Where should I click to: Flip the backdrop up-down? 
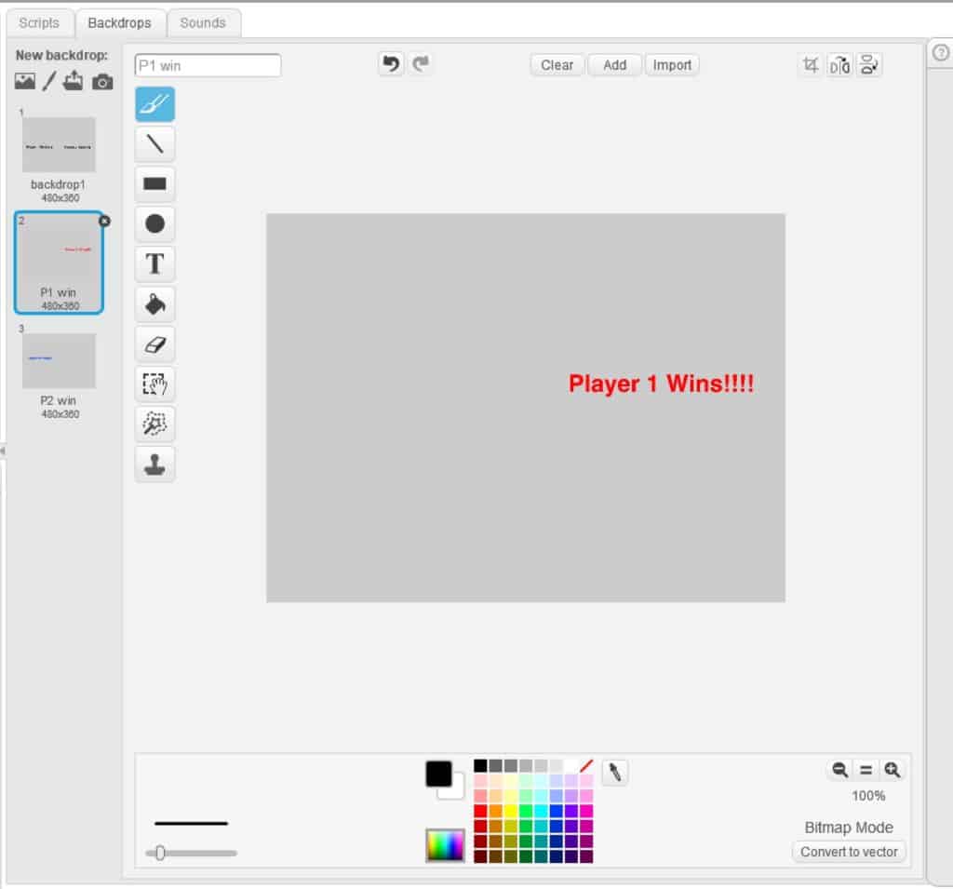click(x=869, y=65)
